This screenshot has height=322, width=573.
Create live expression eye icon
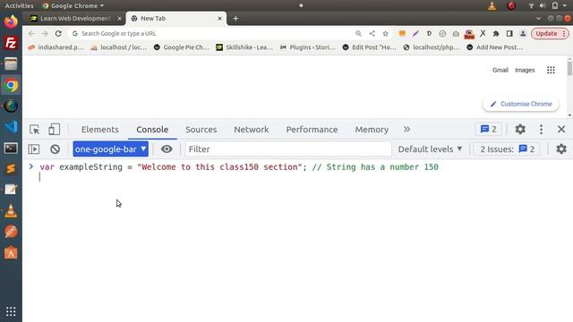click(167, 149)
